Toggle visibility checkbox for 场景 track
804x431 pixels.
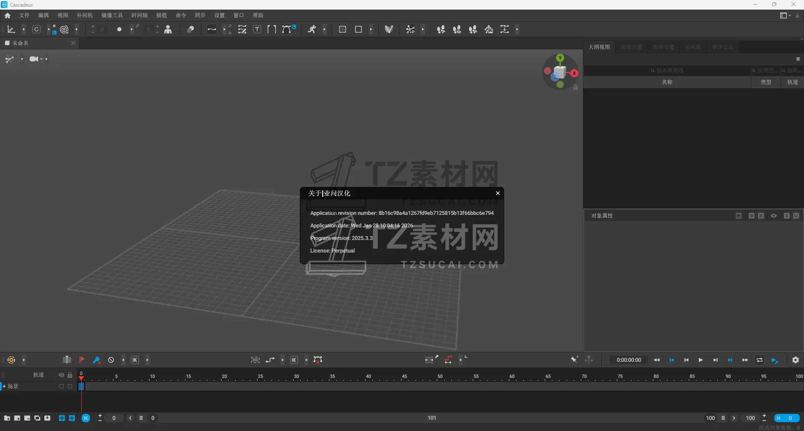tap(62, 386)
